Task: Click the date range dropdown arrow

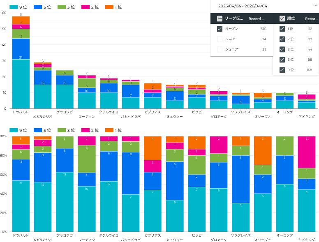Action: click(x=316, y=6)
